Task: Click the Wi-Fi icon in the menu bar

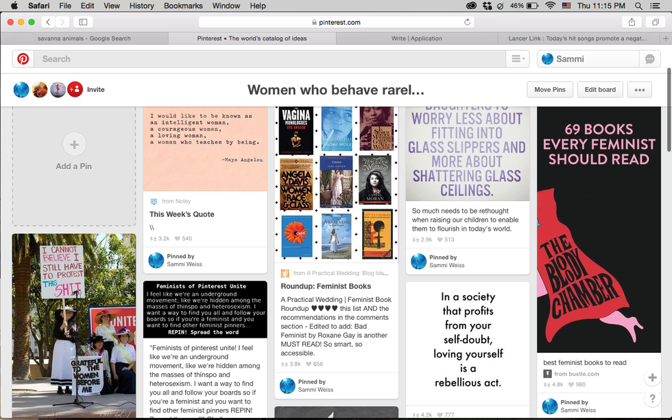Action: [x=550, y=5]
